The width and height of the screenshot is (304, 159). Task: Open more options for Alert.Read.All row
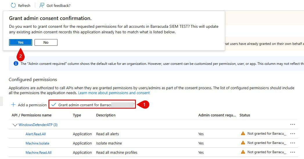tap(293, 134)
